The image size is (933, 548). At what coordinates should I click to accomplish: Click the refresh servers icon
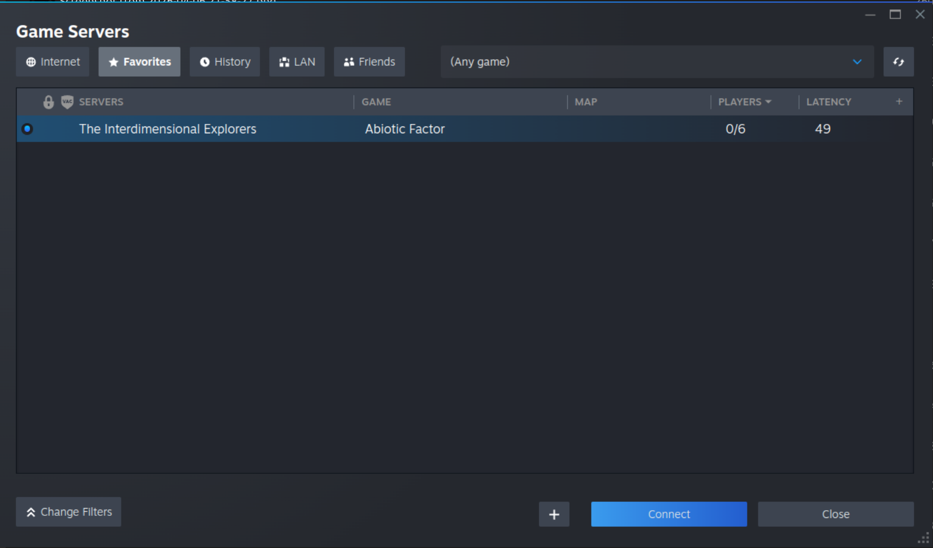[x=898, y=62]
